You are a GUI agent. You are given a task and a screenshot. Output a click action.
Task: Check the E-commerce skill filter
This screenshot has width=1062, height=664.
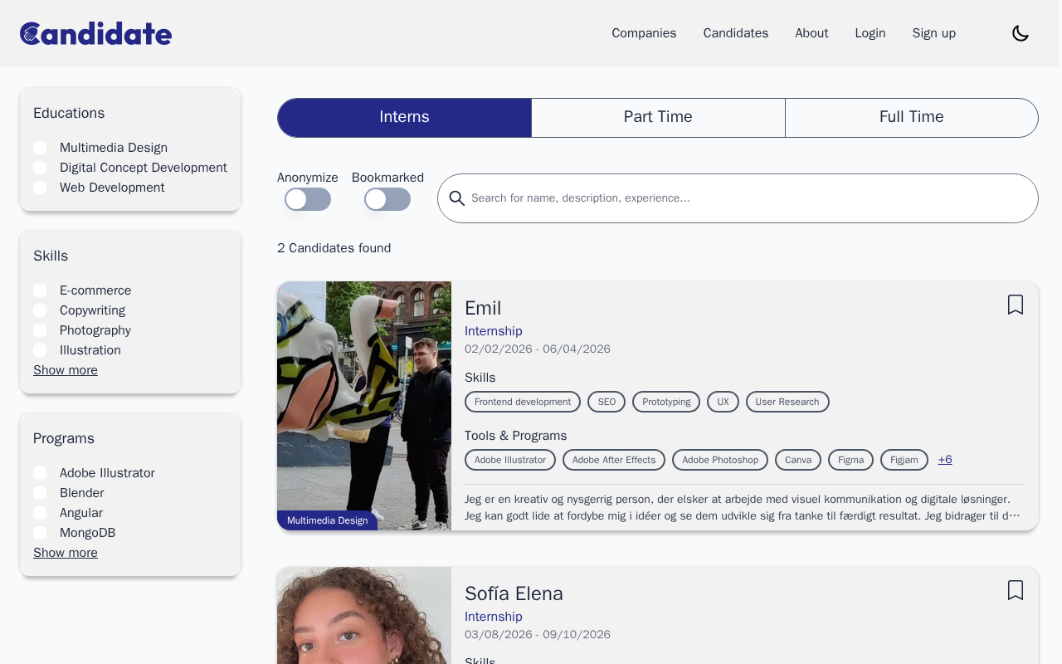point(40,290)
